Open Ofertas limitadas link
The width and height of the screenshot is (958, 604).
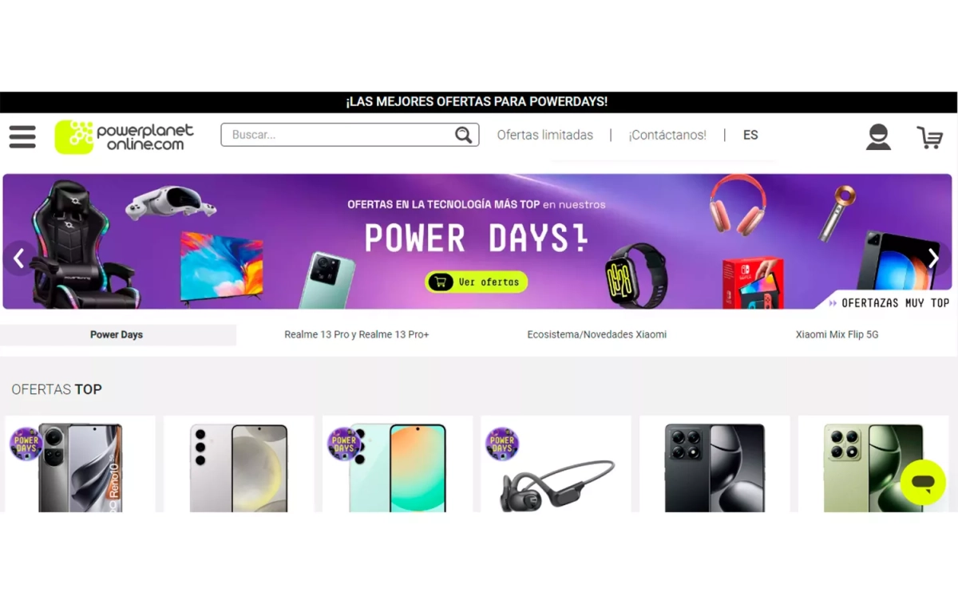[x=545, y=135]
